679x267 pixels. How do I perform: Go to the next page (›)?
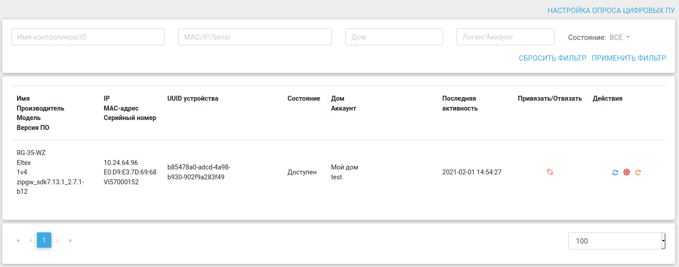pos(57,240)
